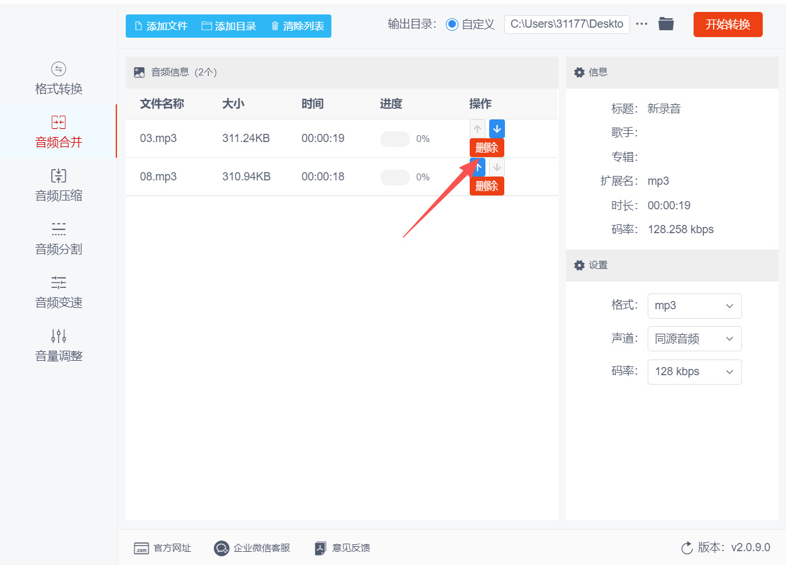Select the 08.mp3 file name
This screenshot has width=786, height=565.
pyautogui.click(x=158, y=177)
